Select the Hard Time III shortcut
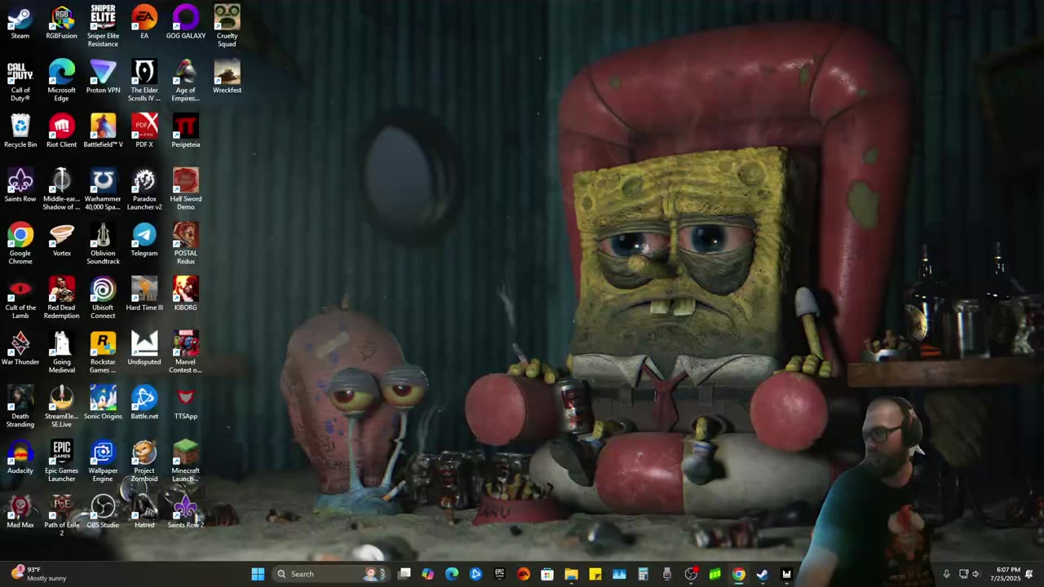The height and width of the screenshot is (587, 1044). click(x=144, y=294)
